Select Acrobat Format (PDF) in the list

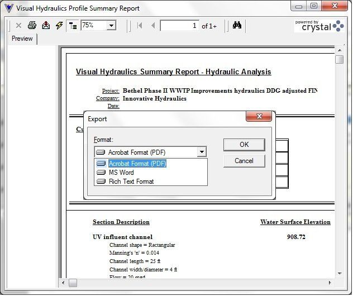137,164
